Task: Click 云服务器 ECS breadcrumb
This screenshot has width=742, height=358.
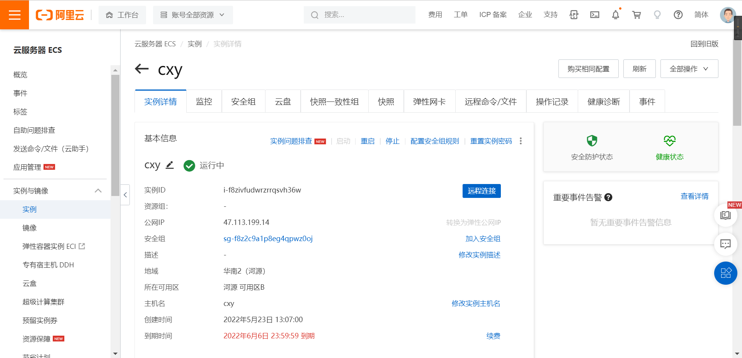Action: (x=155, y=44)
